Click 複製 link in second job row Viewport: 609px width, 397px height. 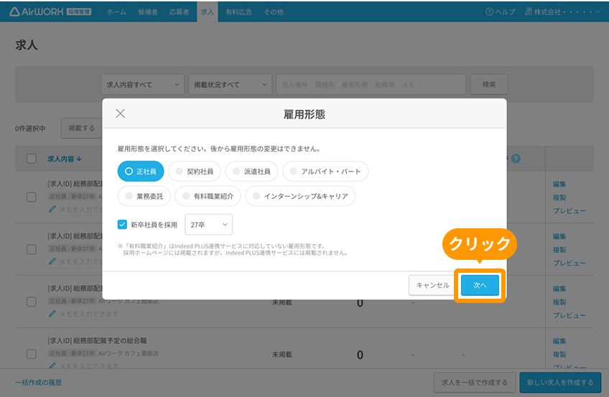click(x=559, y=250)
